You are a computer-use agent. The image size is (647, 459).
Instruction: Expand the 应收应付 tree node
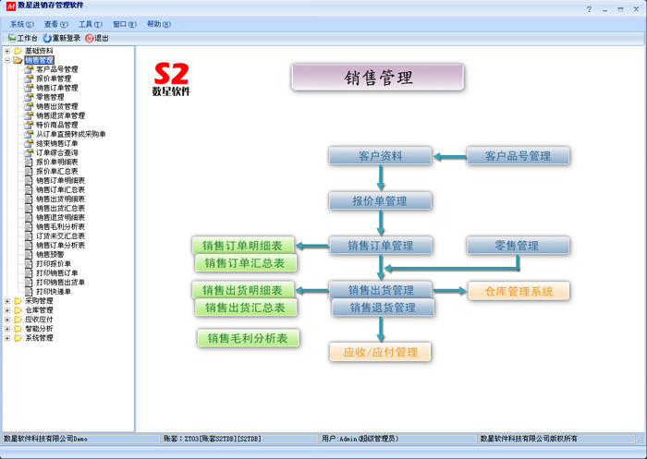click(7, 320)
